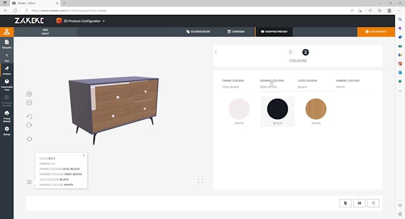Toggle the summary hamburger menu icon
This screenshot has height=219, width=405.
point(29,182)
